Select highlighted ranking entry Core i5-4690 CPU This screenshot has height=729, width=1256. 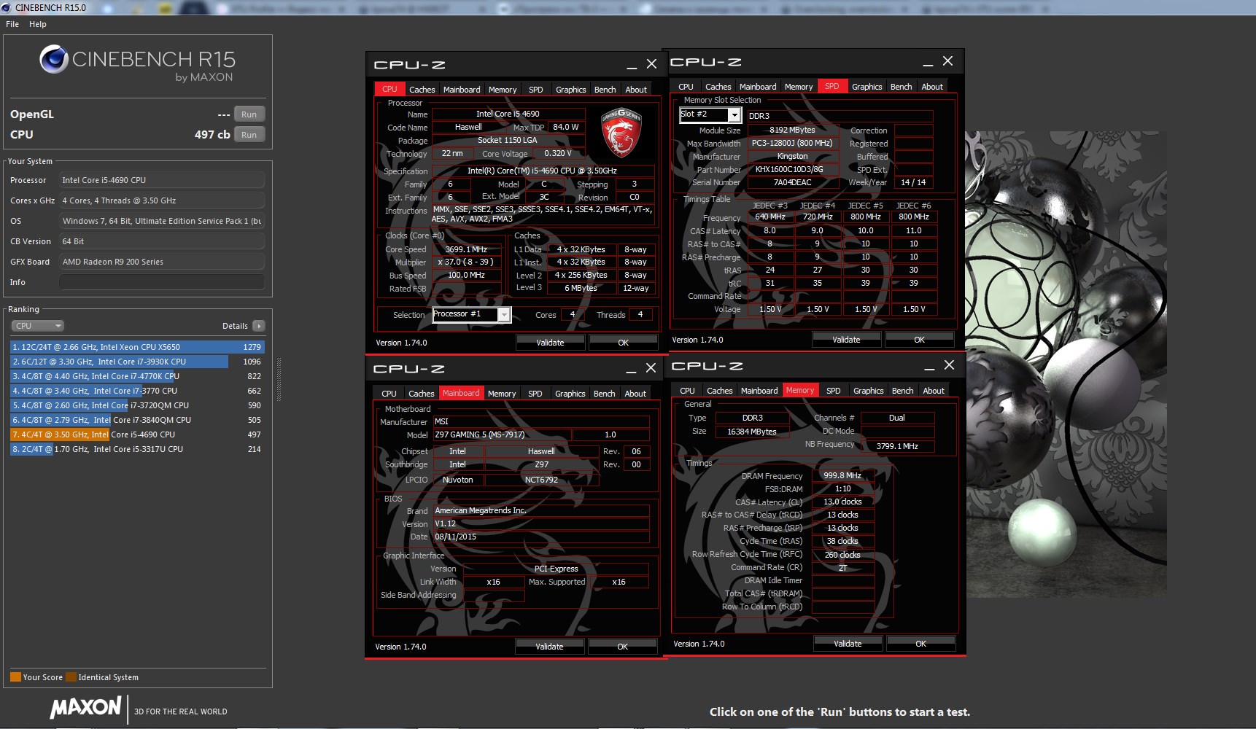coord(137,434)
